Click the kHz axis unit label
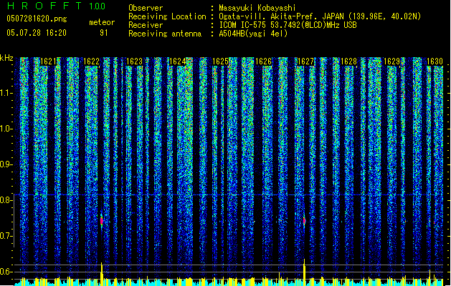Image resolution: width=451 pixels, height=286 pixels. click(x=6, y=58)
